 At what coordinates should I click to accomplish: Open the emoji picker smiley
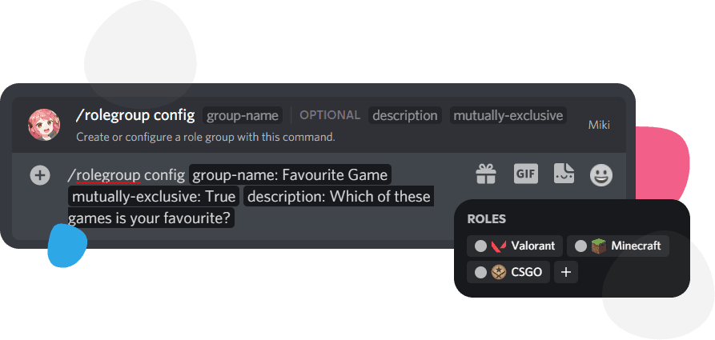tap(601, 174)
